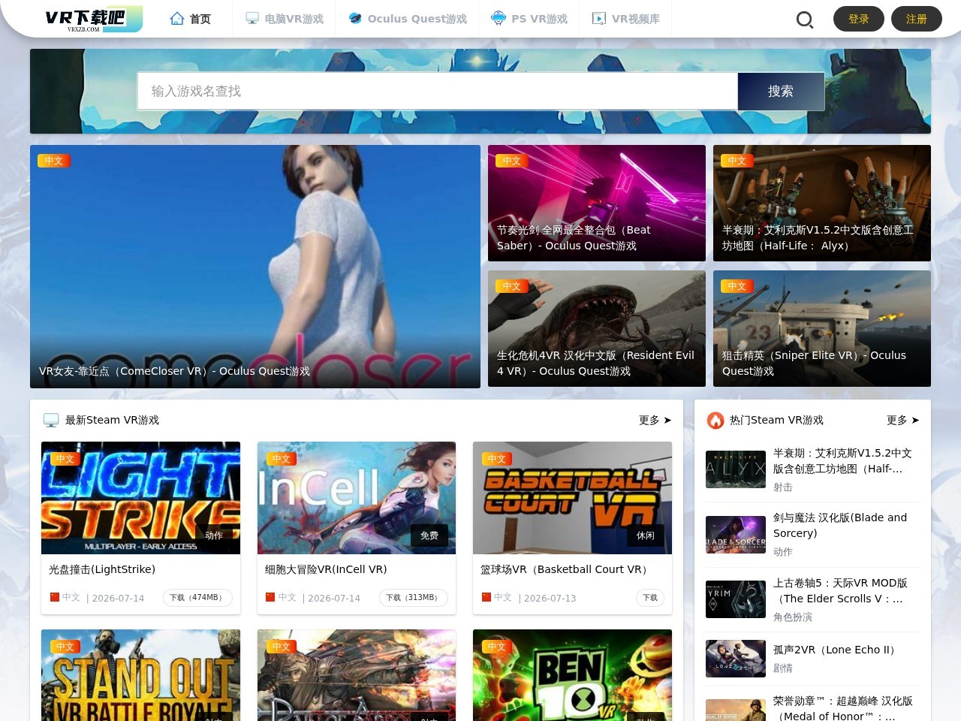Click the 动作 tag on LightStrike thumbnail
This screenshot has height=721, width=961.
(214, 535)
